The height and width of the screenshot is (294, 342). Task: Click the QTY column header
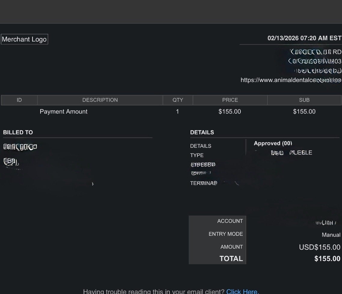[x=178, y=100]
